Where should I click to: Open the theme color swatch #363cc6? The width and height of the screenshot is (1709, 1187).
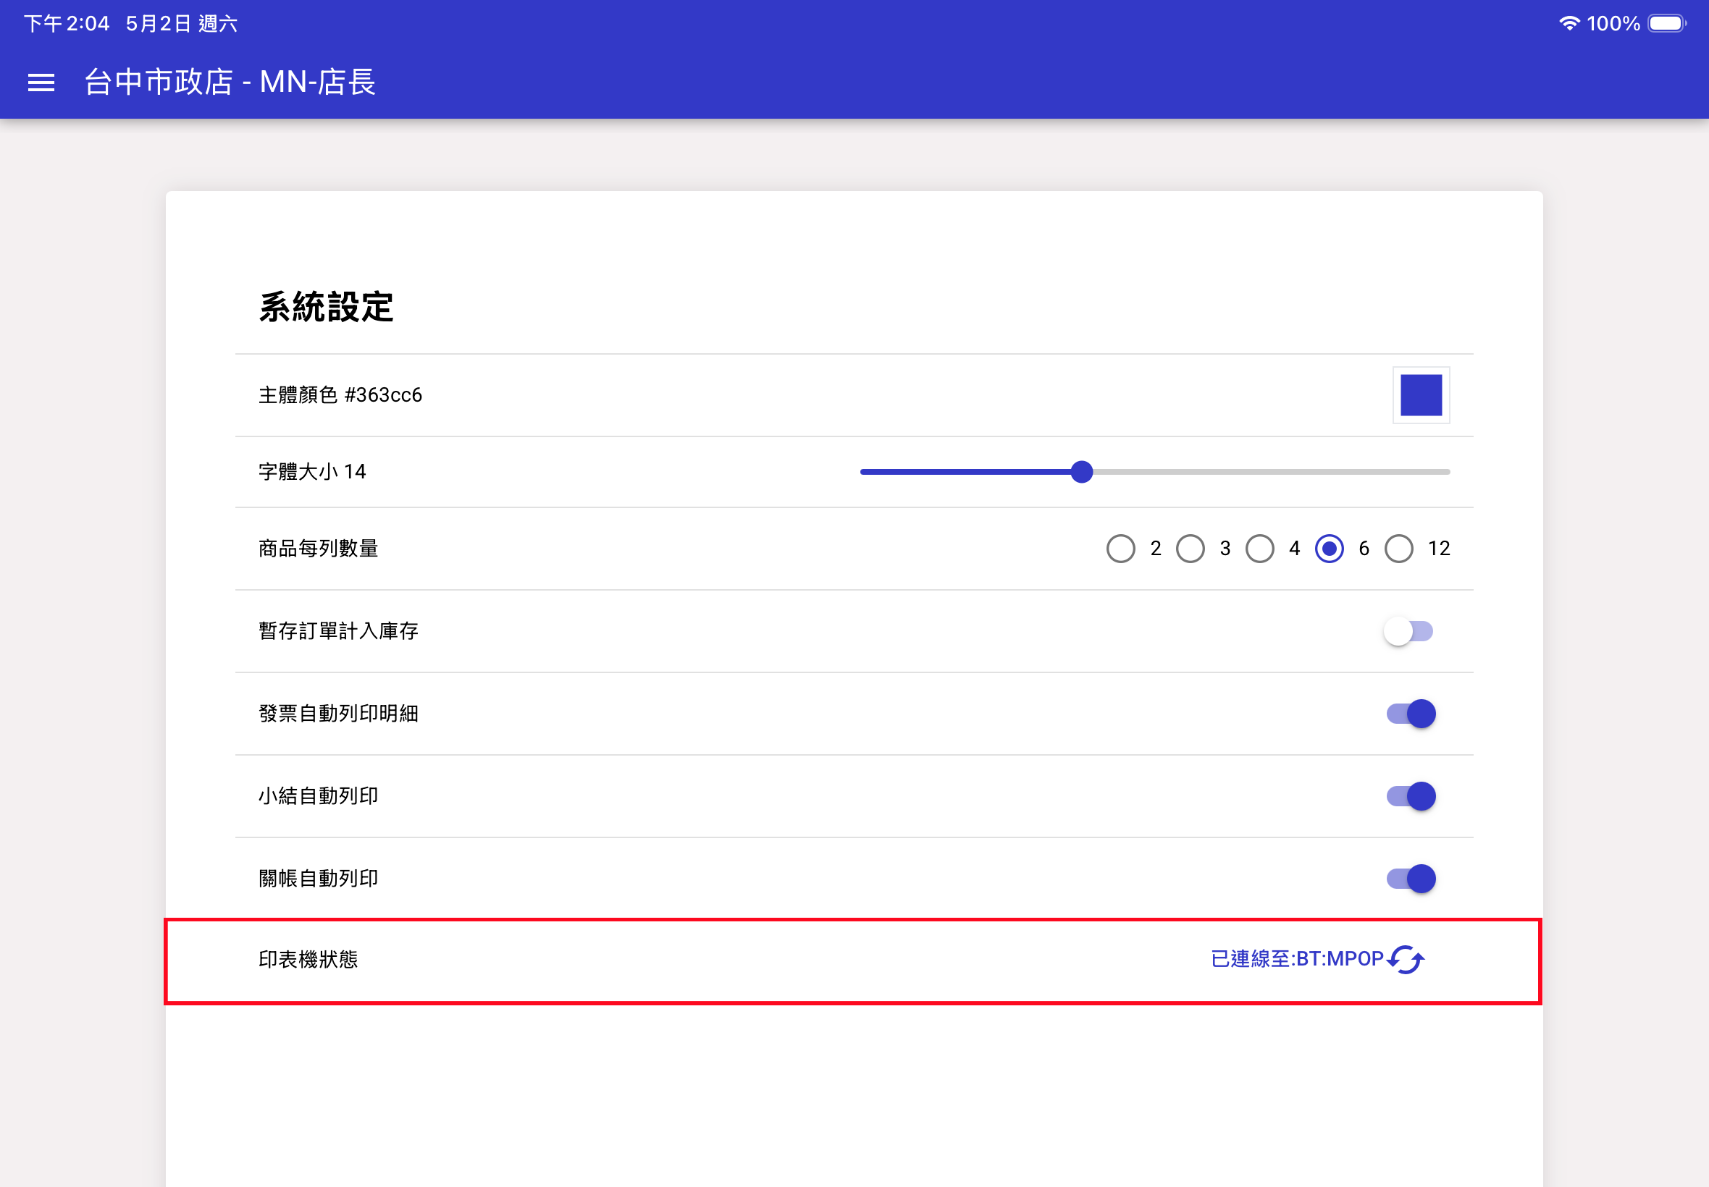click(x=1421, y=395)
